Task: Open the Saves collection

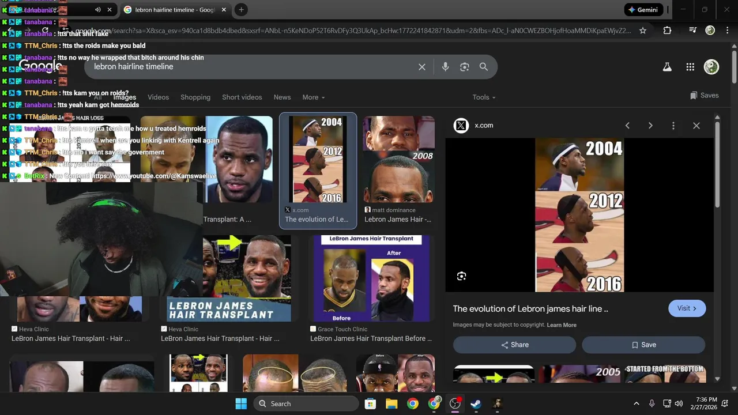Action: [704, 96]
